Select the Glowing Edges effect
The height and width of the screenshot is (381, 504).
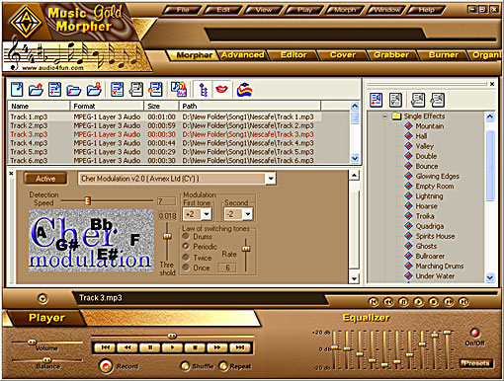tap(437, 176)
